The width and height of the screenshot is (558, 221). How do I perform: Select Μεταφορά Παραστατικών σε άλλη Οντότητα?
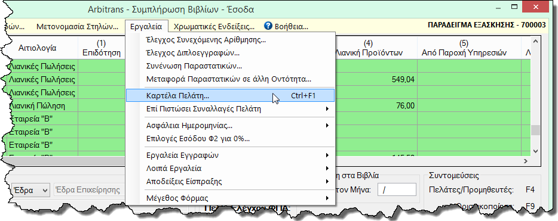point(230,79)
